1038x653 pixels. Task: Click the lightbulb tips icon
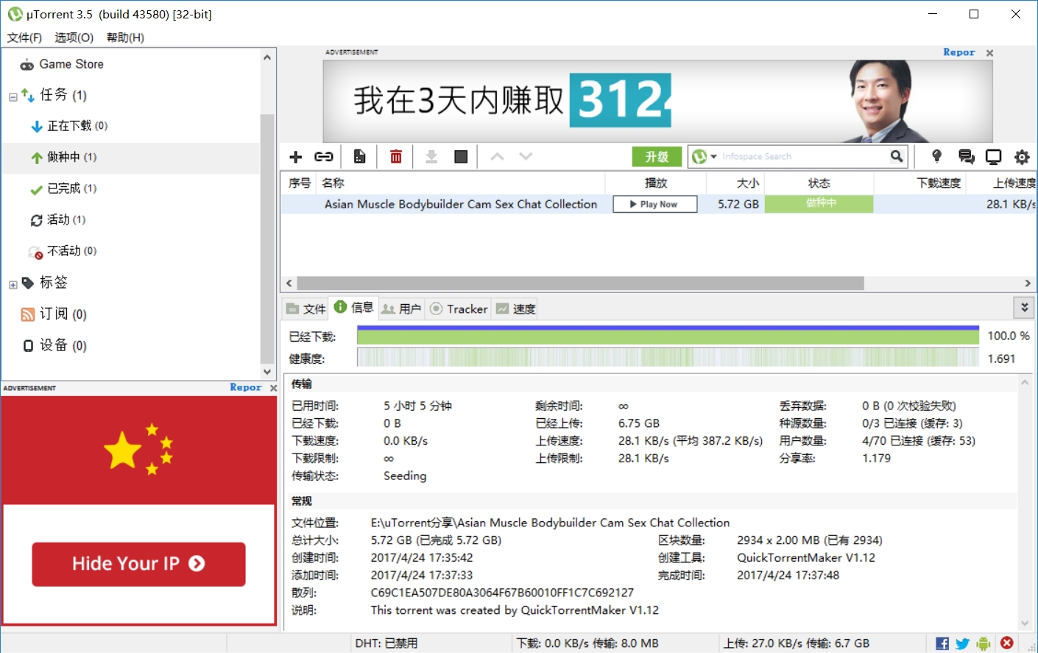point(936,156)
